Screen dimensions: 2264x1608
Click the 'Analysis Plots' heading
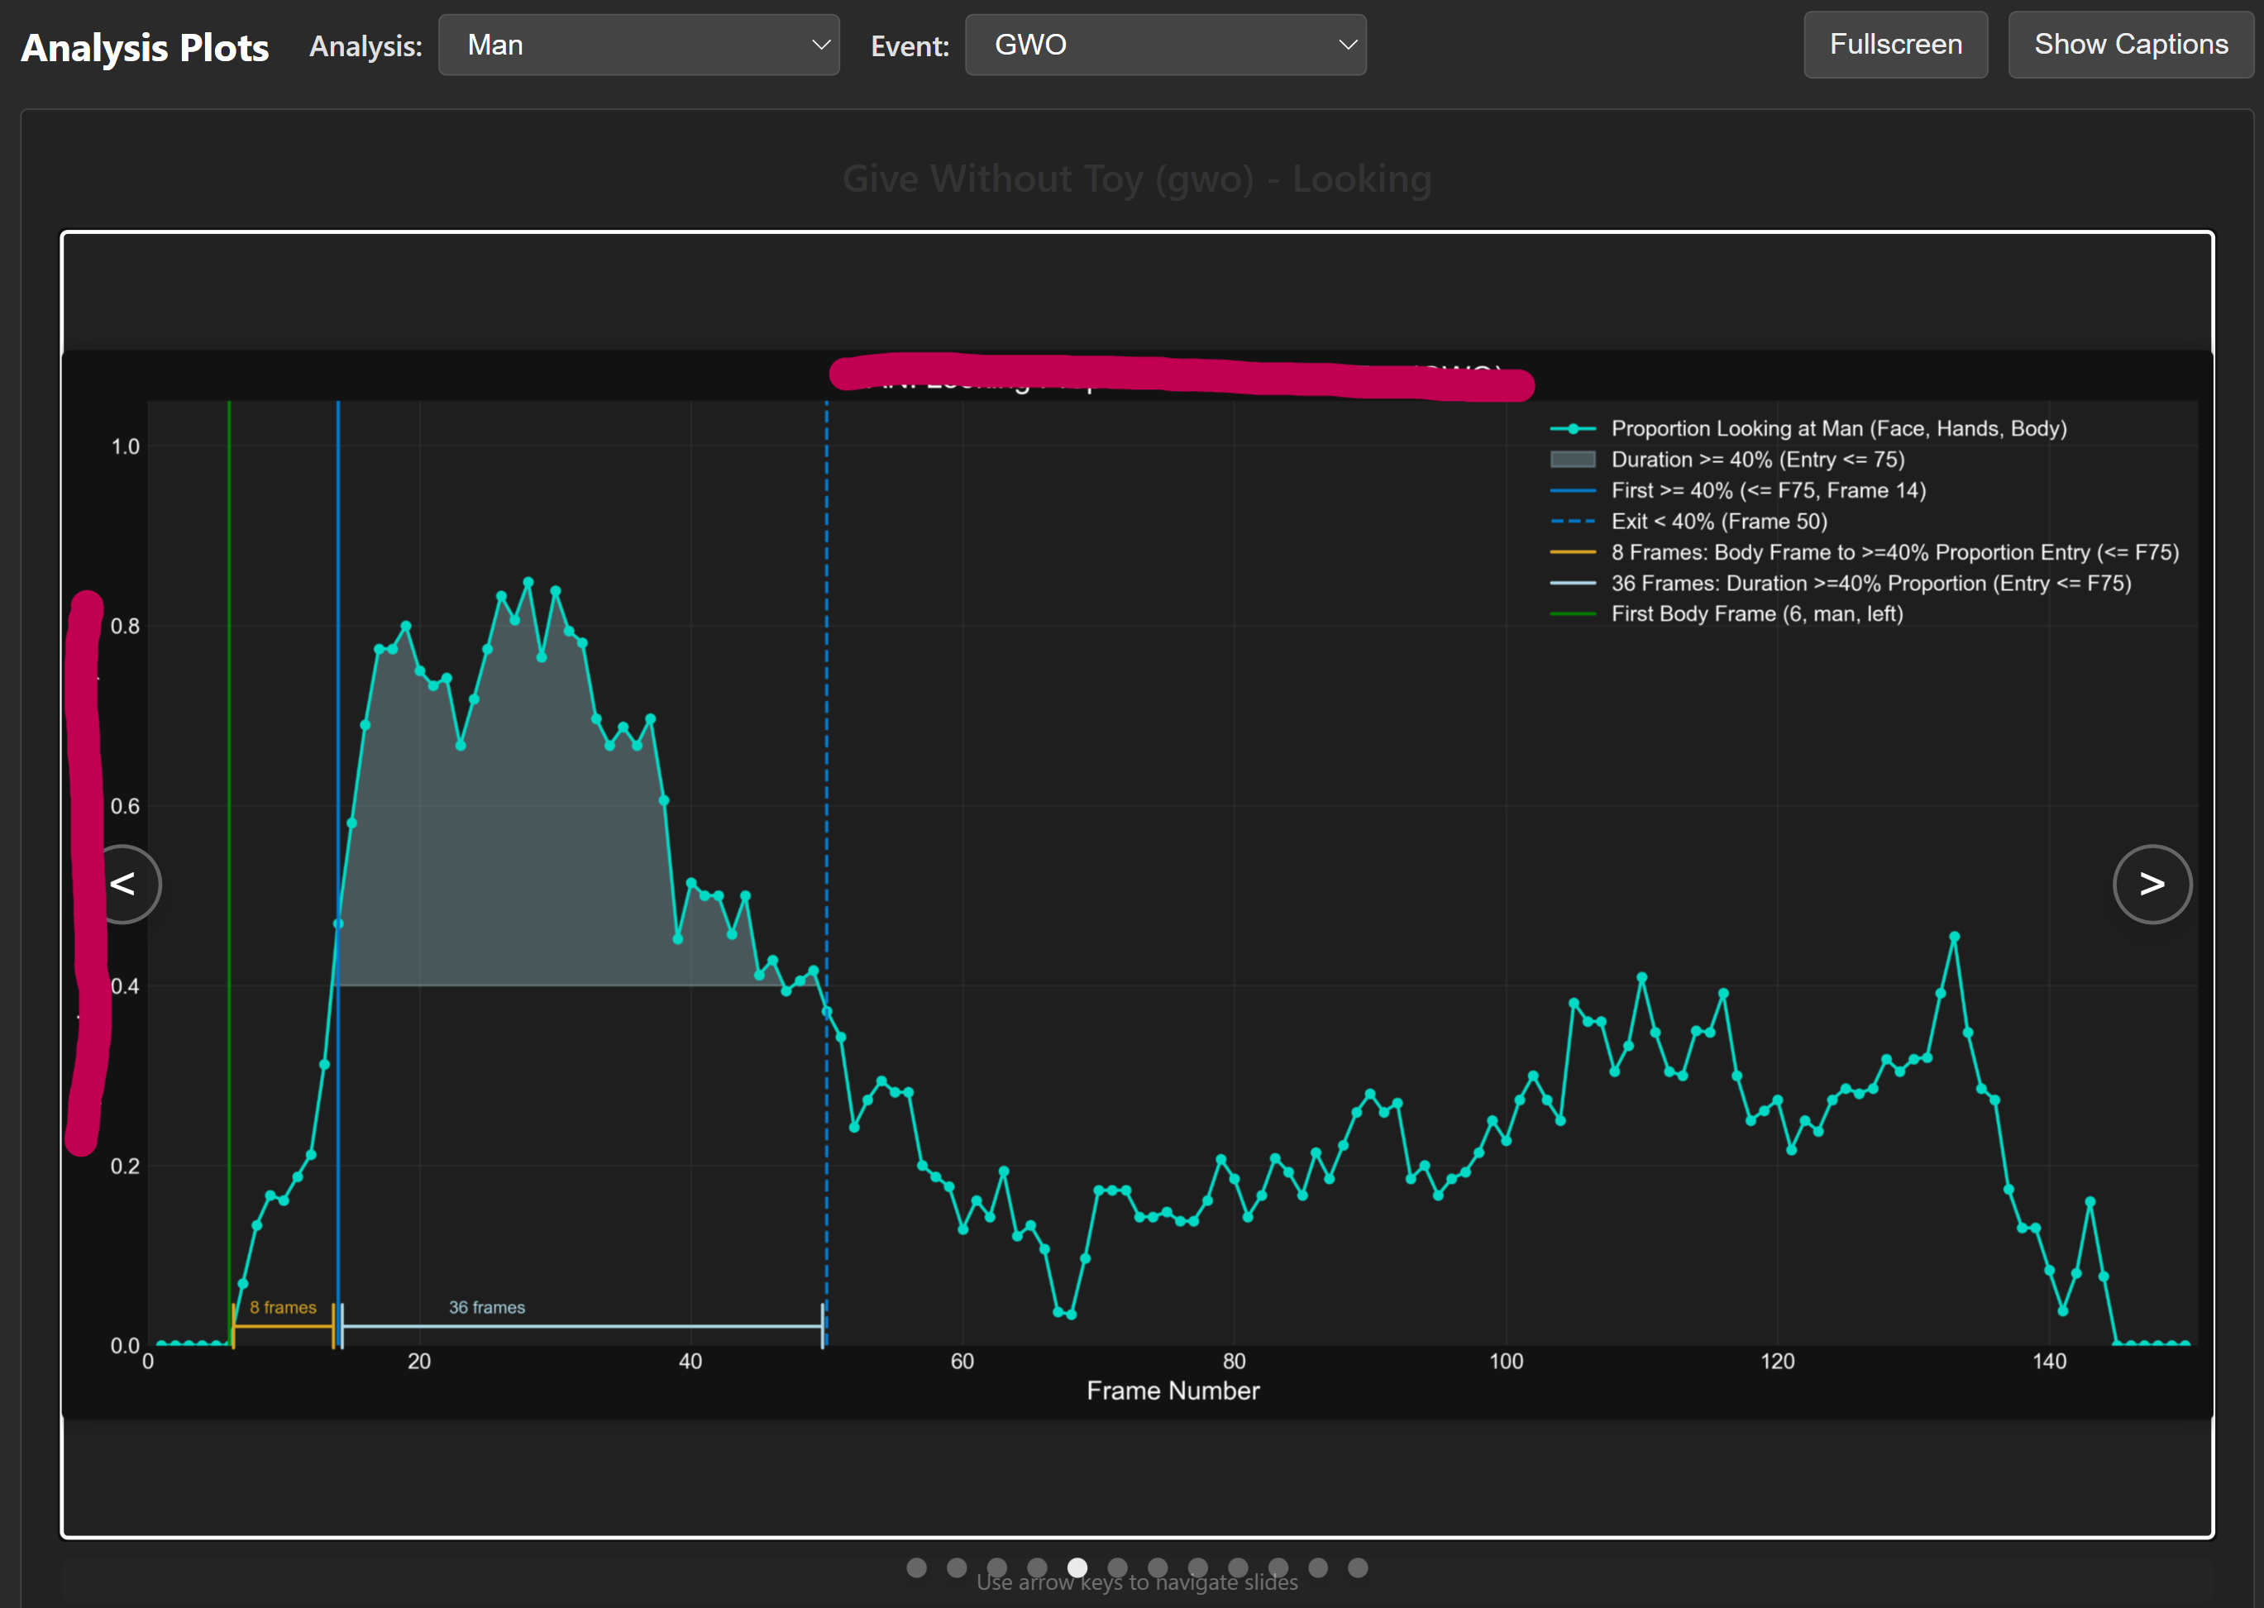pyautogui.click(x=145, y=47)
